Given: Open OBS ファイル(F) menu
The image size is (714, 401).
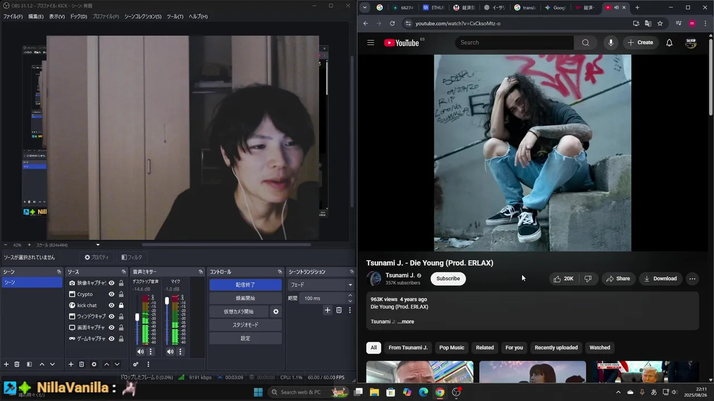Looking at the screenshot, I should tap(13, 17).
